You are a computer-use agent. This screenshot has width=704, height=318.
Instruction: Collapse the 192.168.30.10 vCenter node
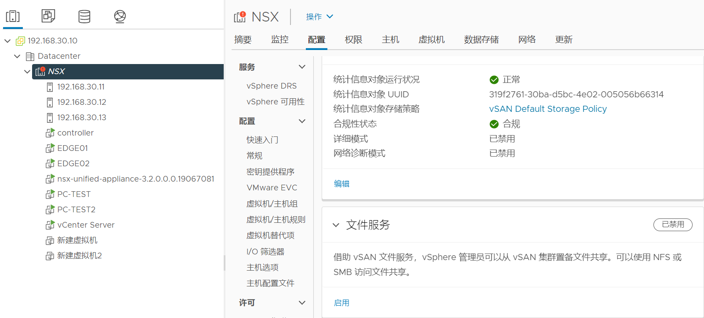(7, 41)
